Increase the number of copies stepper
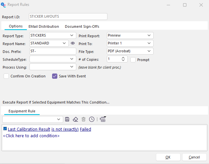Image resolution: width=209 pixels, height=164 pixels. pos(123,57)
